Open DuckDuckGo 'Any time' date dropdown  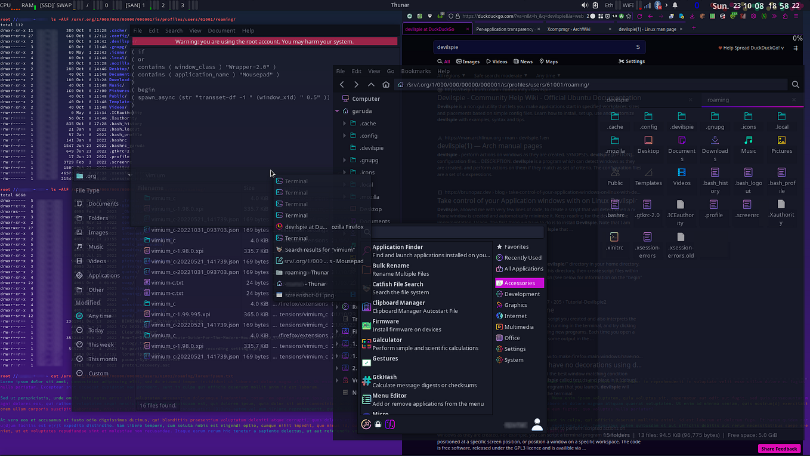click(x=548, y=76)
